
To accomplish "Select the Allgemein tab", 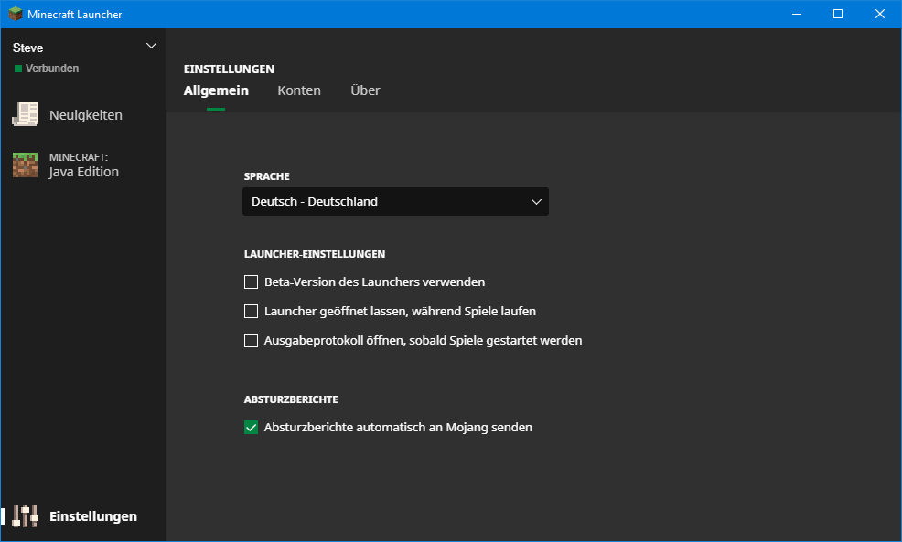I will 216,90.
